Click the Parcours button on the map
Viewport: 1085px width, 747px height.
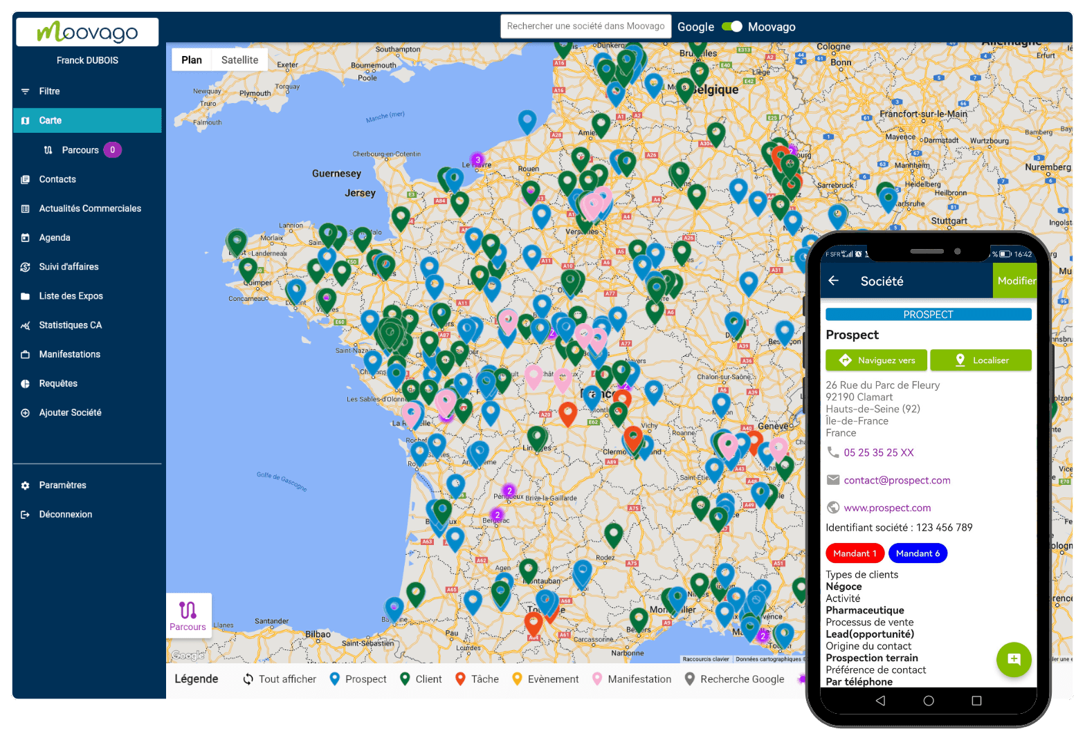pos(188,616)
